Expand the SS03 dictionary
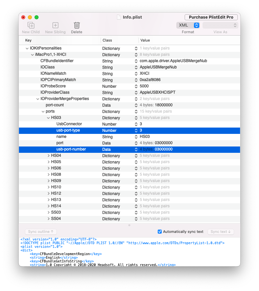The height and width of the screenshot is (291, 259). 48,212
